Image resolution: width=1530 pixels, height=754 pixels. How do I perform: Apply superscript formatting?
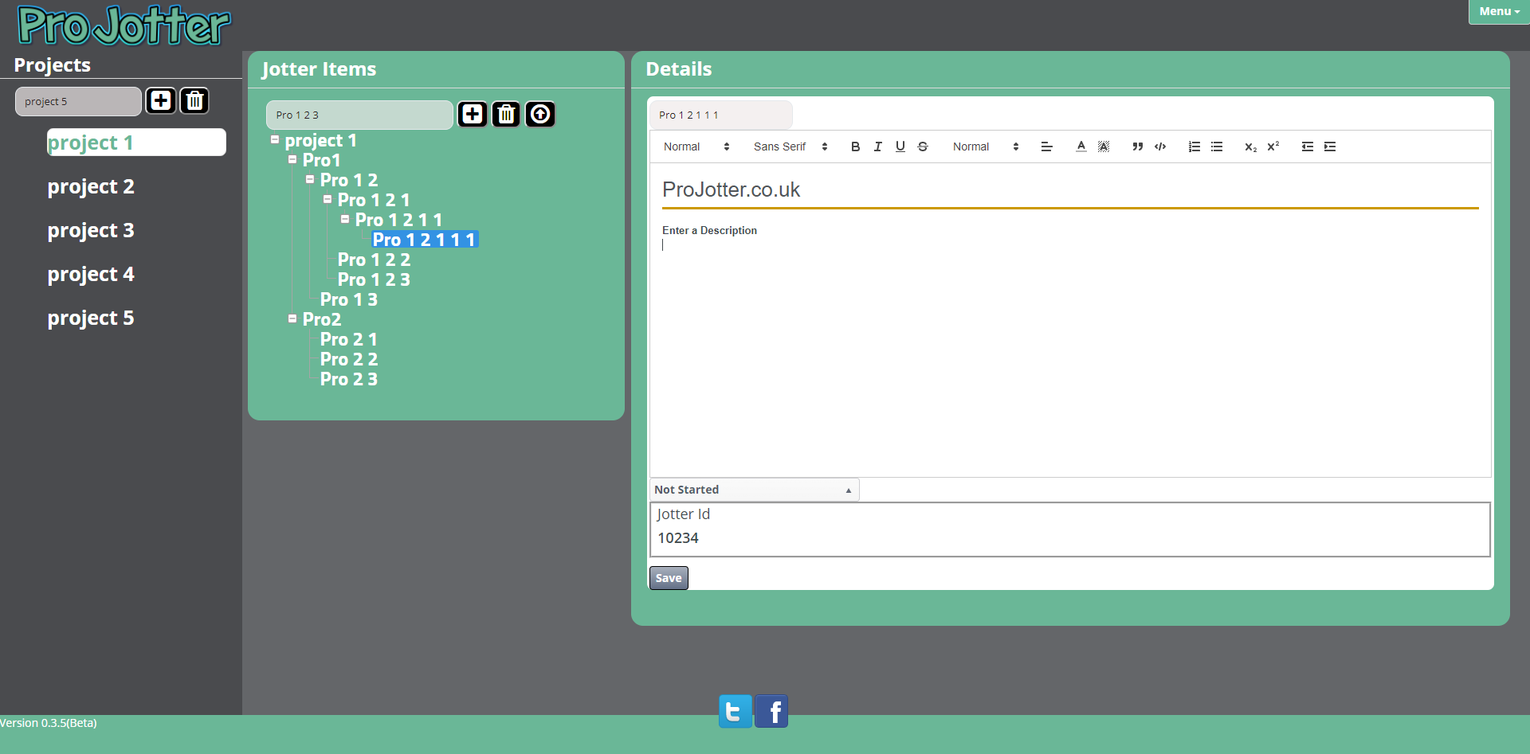1273,147
